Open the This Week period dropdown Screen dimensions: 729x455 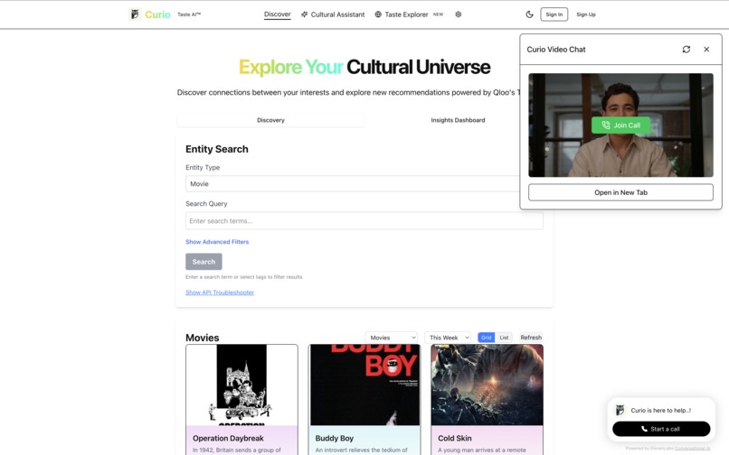(448, 338)
